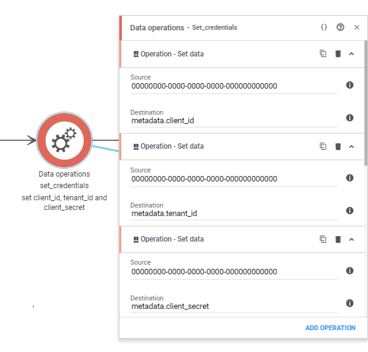Delete the first Set data operation

pyautogui.click(x=338, y=53)
